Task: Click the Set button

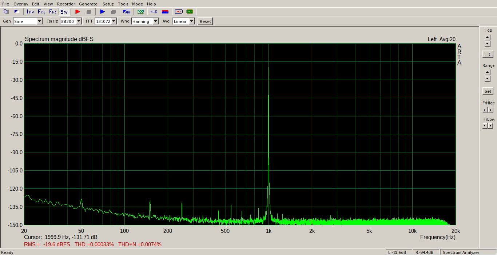Action: point(488,91)
